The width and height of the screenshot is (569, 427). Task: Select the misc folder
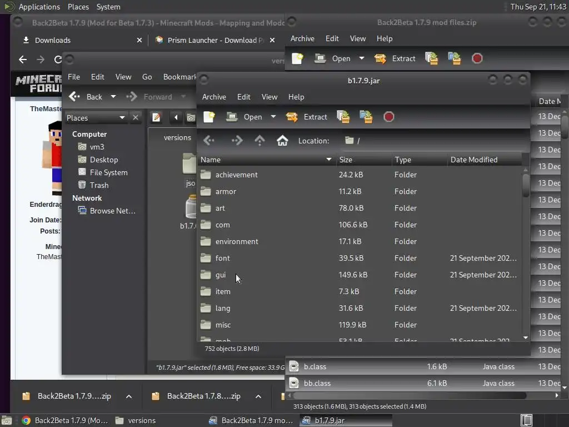coord(360,325)
